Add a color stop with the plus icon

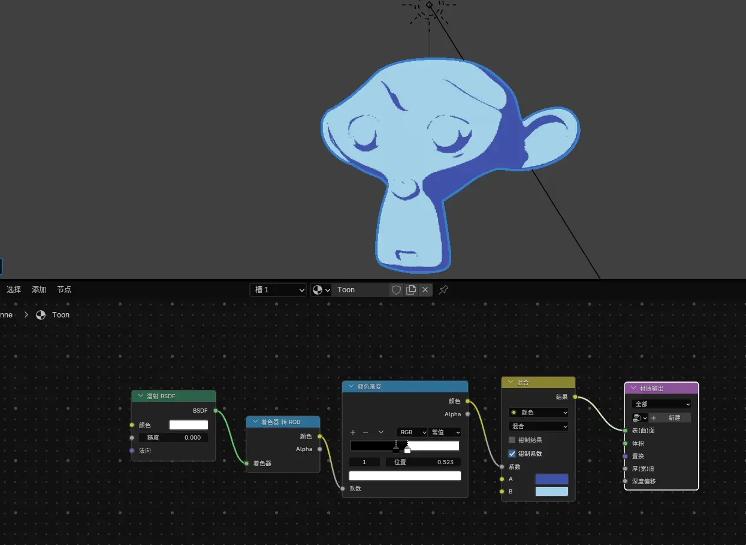click(x=353, y=432)
